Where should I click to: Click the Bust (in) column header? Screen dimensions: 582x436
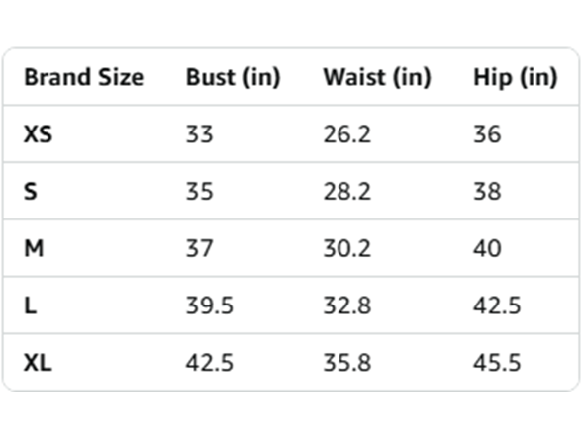[x=234, y=77]
